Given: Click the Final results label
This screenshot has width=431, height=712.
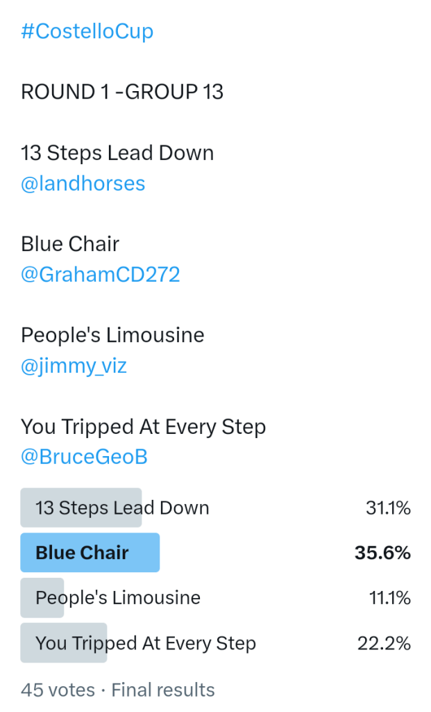Looking at the screenshot, I should (163, 690).
